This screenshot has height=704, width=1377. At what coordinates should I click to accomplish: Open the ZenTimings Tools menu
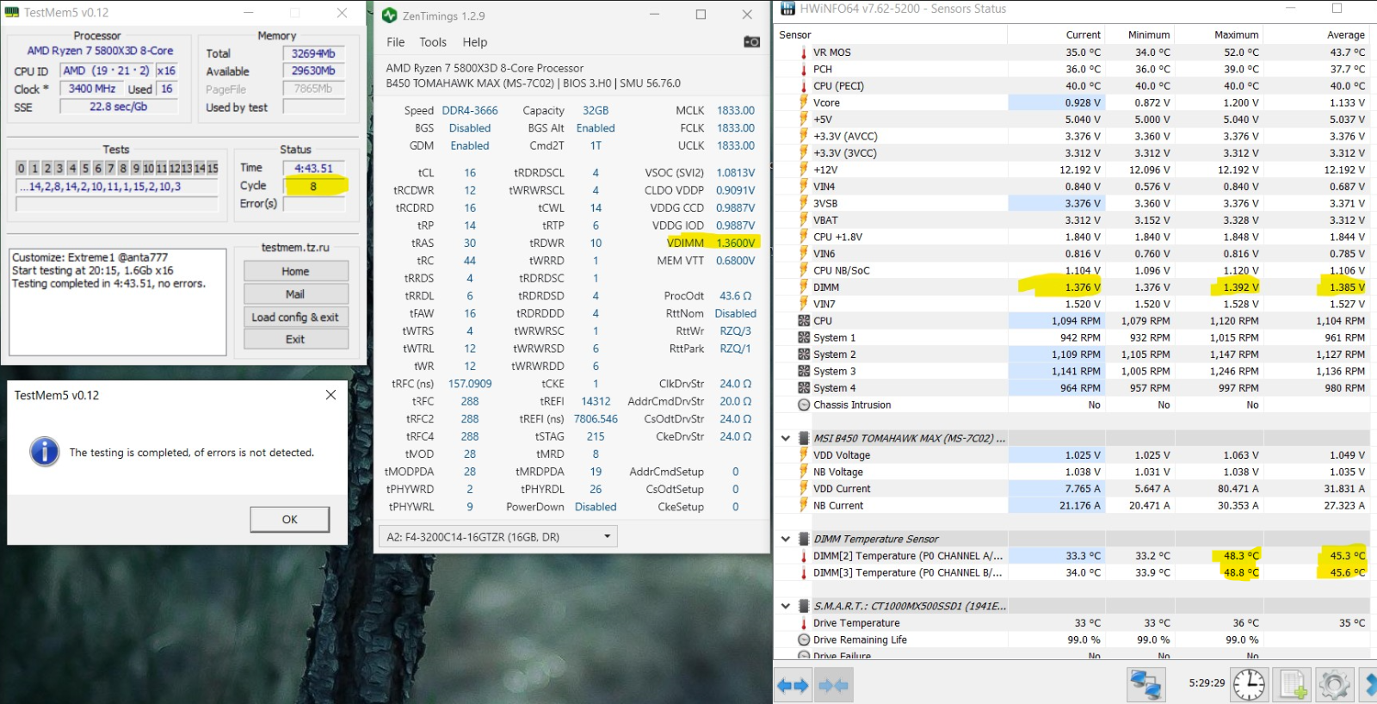pos(433,42)
